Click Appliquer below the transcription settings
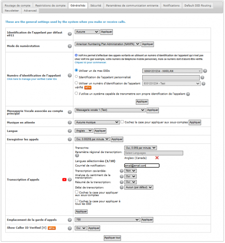The width and height of the screenshot is (225, 243). pos(81,212)
